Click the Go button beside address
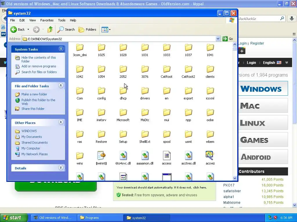297x222 pixels. [x=228, y=39]
